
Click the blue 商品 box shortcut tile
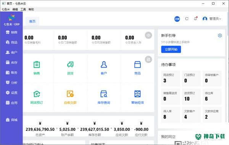(x=137, y=68)
